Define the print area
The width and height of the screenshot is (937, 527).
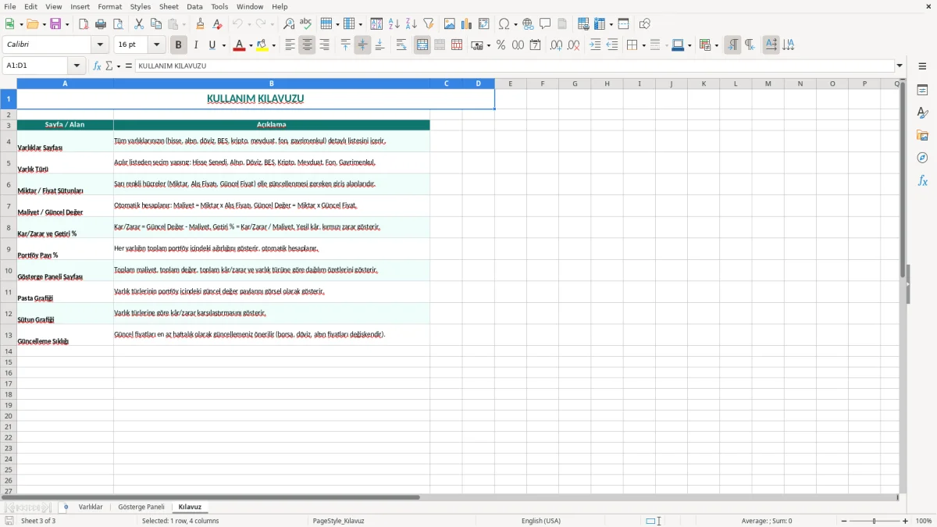[583, 24]
